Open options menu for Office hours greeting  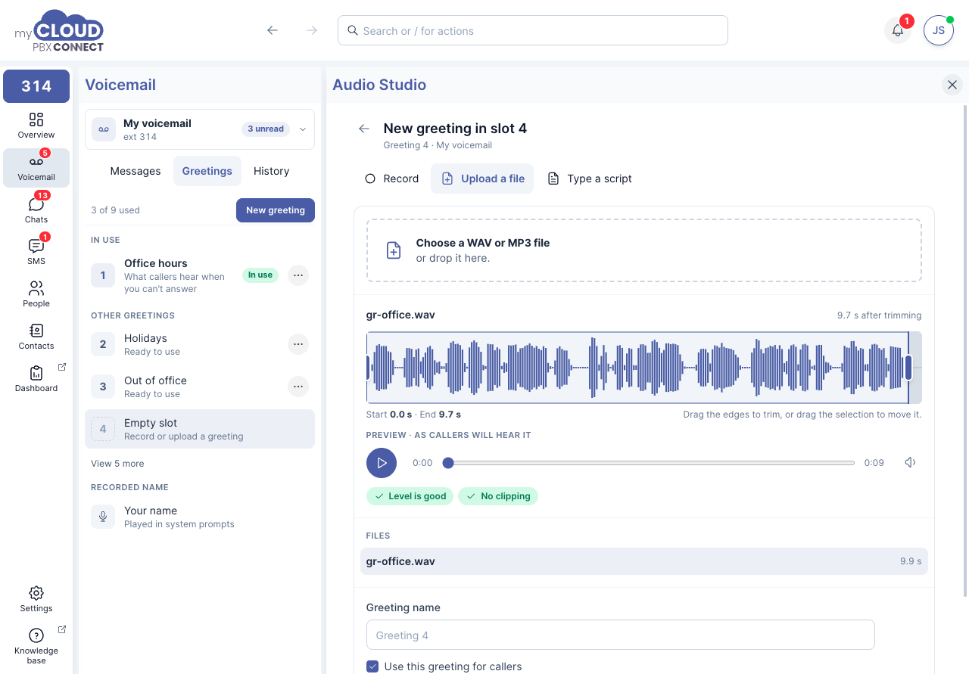(298, 275)
